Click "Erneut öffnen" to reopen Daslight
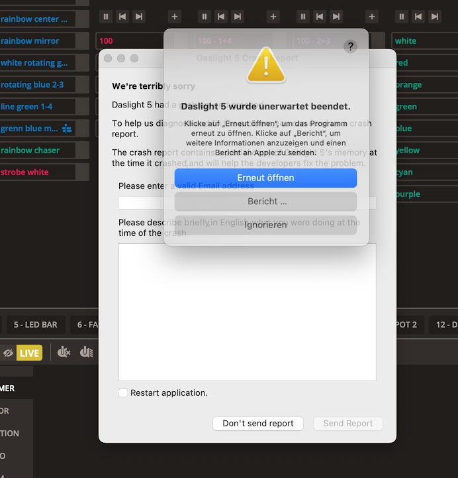458x478 pixels. [x=265, y=178]
